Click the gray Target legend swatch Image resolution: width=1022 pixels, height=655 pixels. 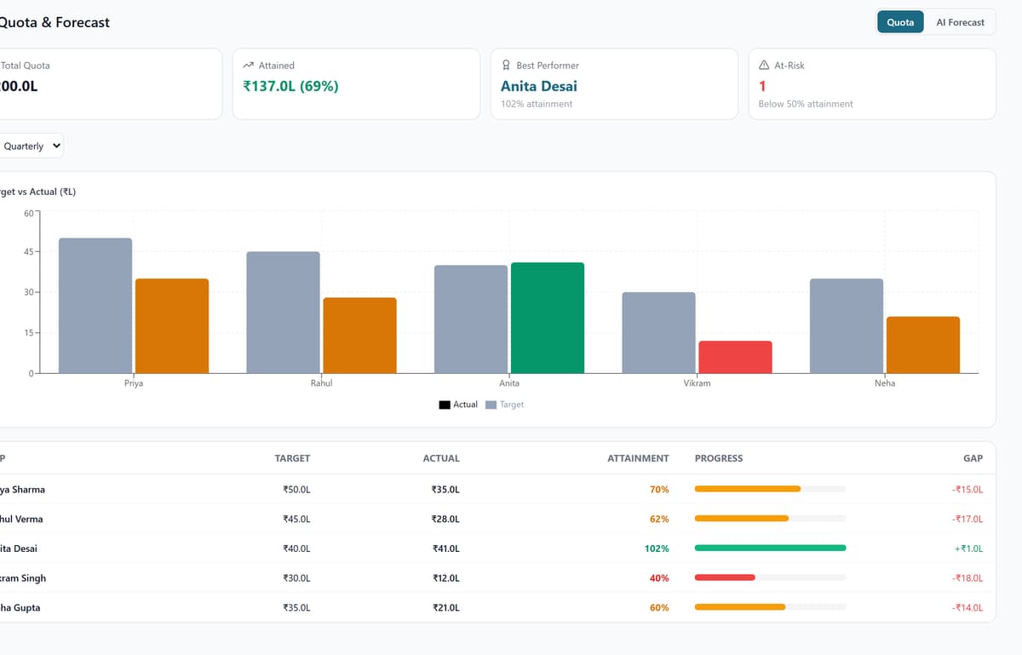coord(491,405)
